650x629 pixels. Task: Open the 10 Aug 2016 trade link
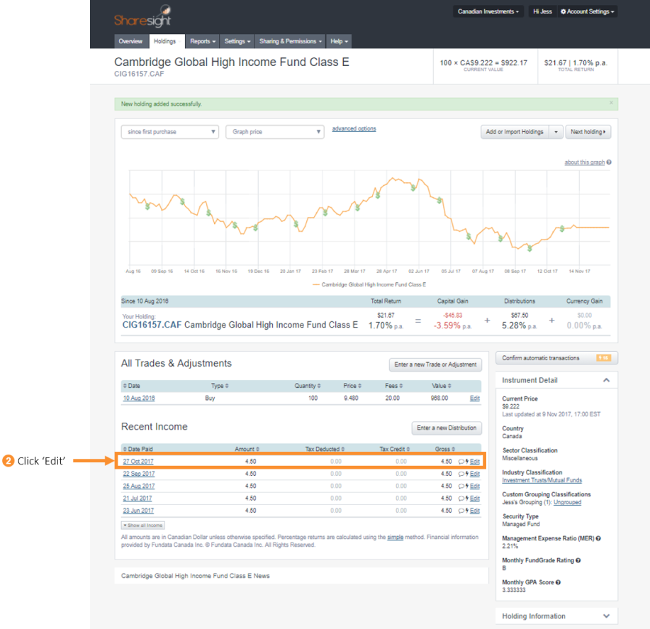(139, 398)
